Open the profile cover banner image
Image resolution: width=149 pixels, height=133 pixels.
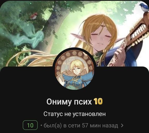tap(74, 34)
